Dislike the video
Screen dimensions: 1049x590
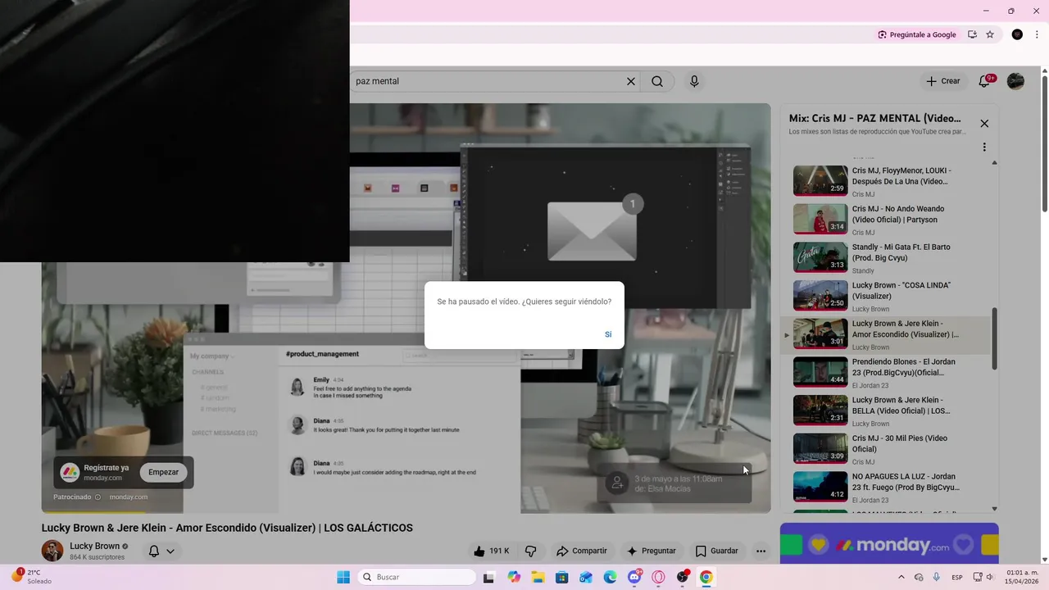pos(530,551)
